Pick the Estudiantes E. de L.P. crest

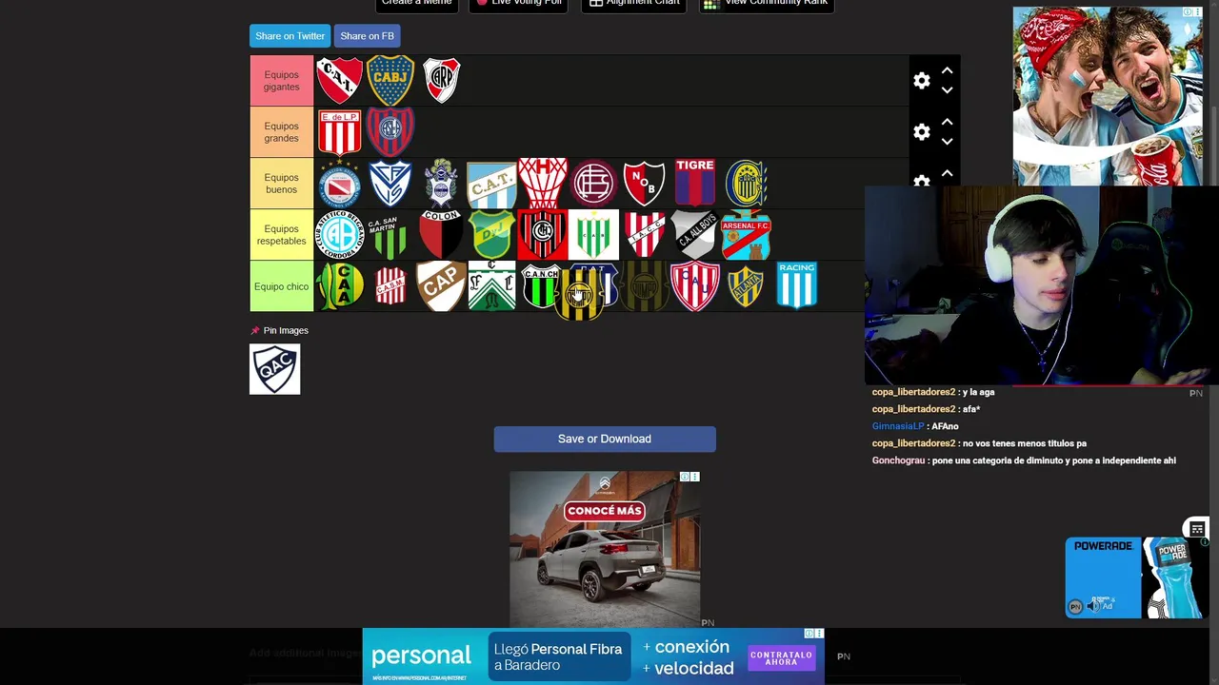click(339, 131)
